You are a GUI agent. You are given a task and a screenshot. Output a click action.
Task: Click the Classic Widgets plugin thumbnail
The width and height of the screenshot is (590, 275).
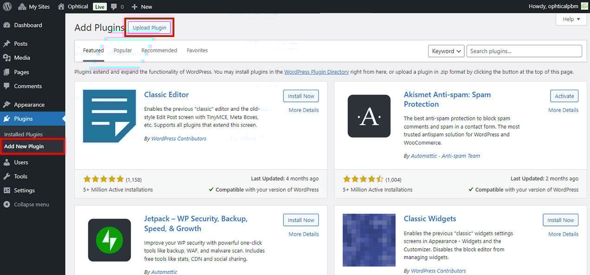[x=369, y=240]
